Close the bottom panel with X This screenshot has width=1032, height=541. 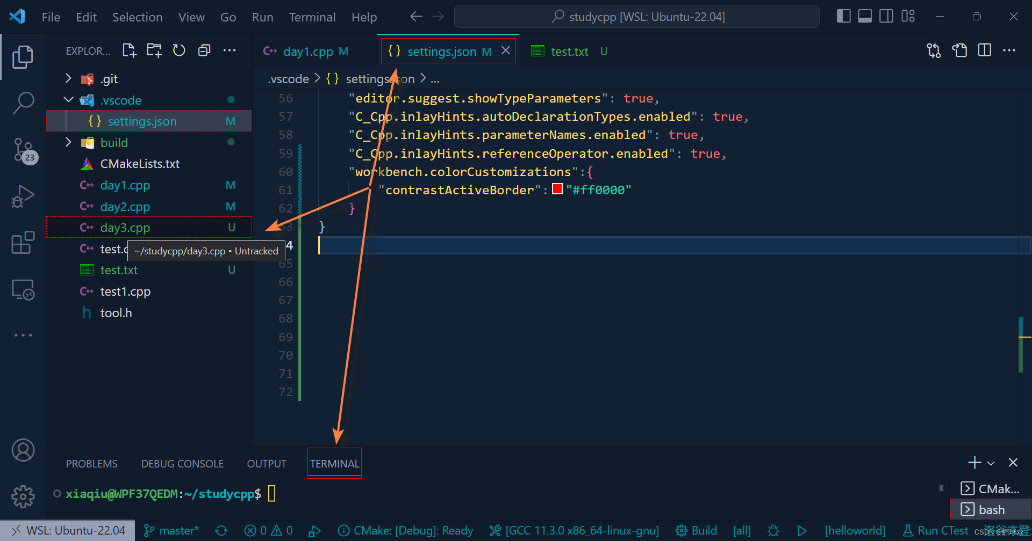pyautogui.click(x=1013, y=463)
